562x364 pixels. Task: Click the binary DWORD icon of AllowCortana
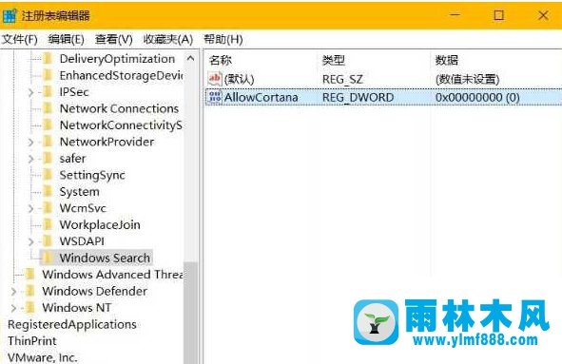(x=215, y=97)
